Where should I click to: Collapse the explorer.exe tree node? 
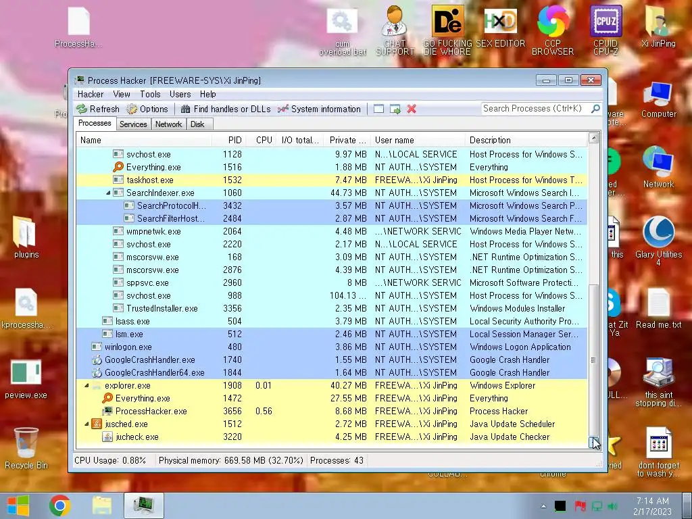point(86,385)
